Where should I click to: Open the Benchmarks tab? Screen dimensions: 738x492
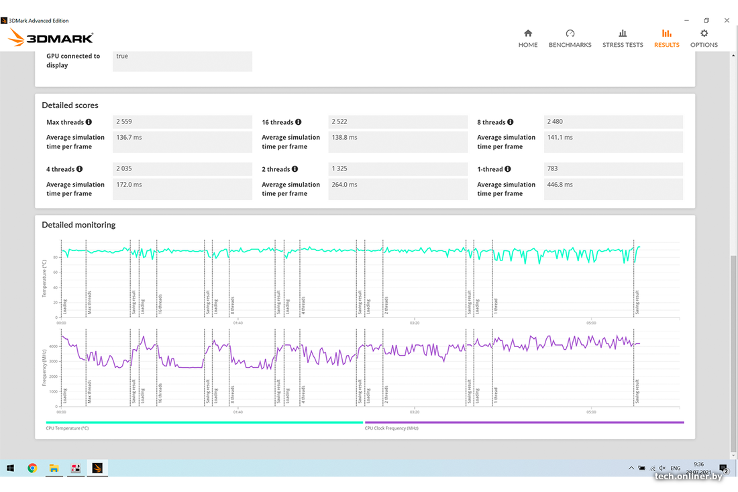pyautogui.click(x=570, y=38)
